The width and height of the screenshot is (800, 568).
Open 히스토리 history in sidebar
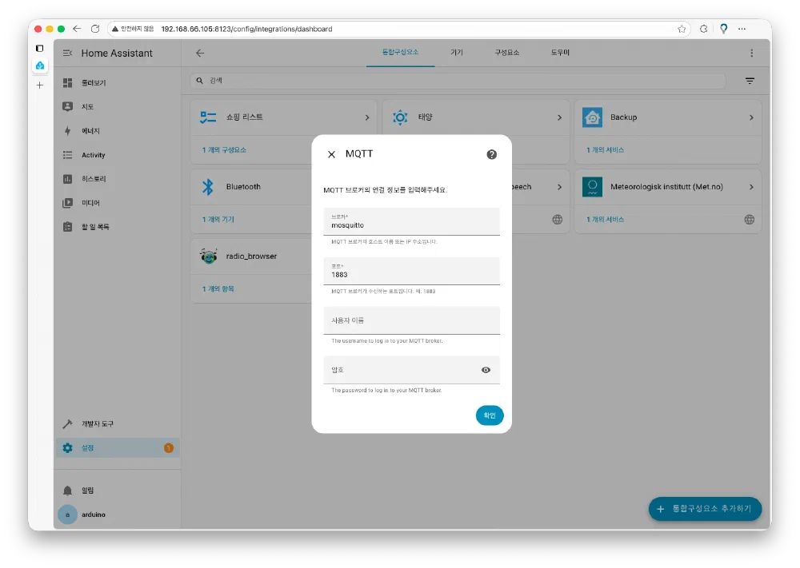[x=93, y=179]
